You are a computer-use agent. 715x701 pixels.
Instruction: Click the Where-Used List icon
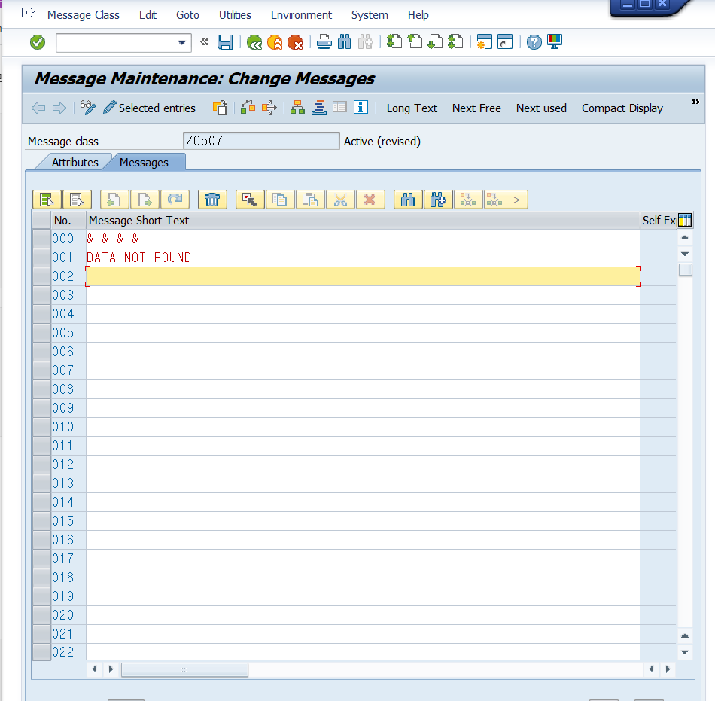[x=248, y=108]
